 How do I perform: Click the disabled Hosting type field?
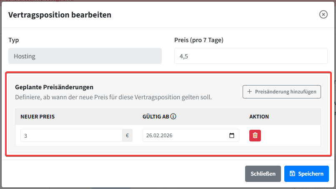85,56
